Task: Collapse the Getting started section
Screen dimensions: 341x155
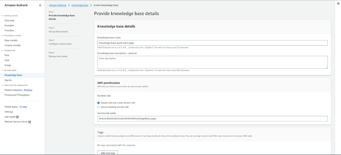Action: [x=2, y=16]
